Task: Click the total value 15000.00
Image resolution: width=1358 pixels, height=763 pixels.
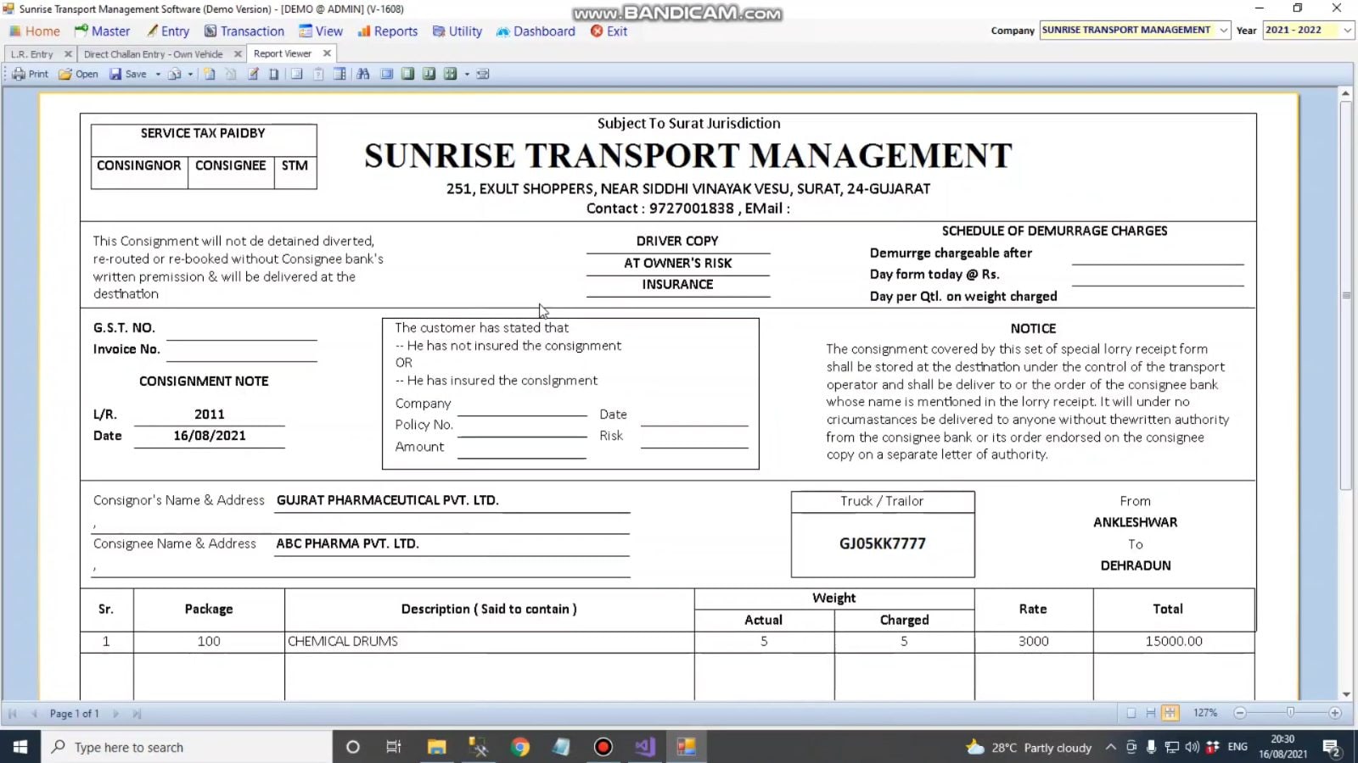Action: (x=1174, y=641)
